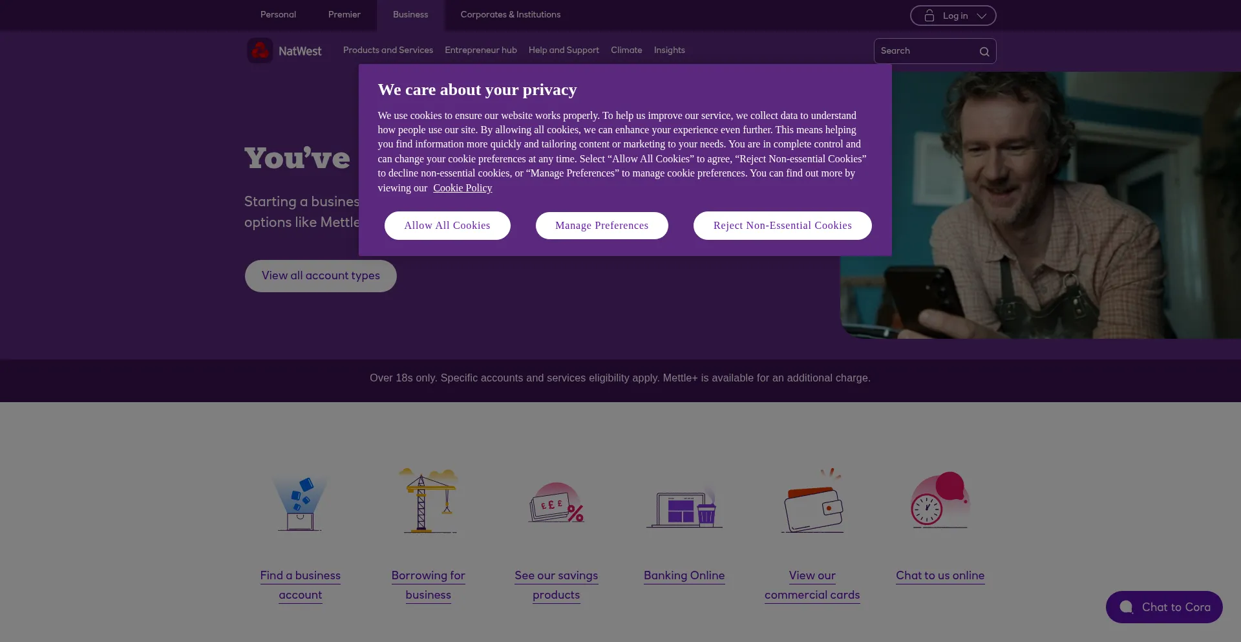
Task: Open Help and Support menu
Action: pyautogui.click(x=564, y=50)
